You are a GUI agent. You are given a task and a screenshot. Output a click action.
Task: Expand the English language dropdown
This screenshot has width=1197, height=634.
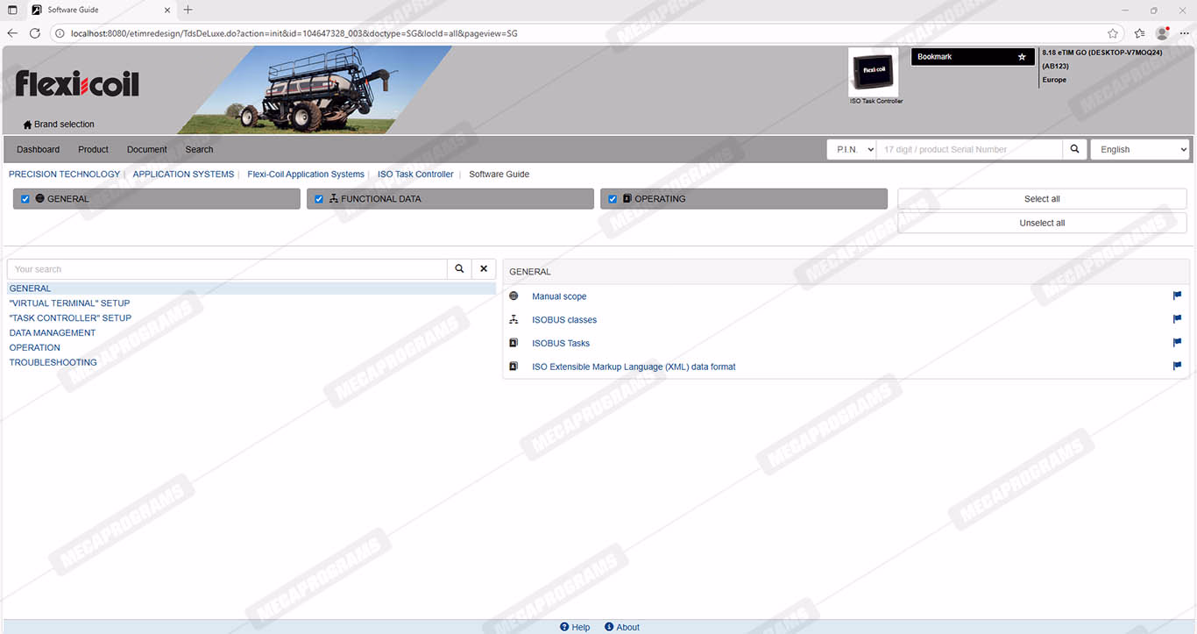(1139, 150)
